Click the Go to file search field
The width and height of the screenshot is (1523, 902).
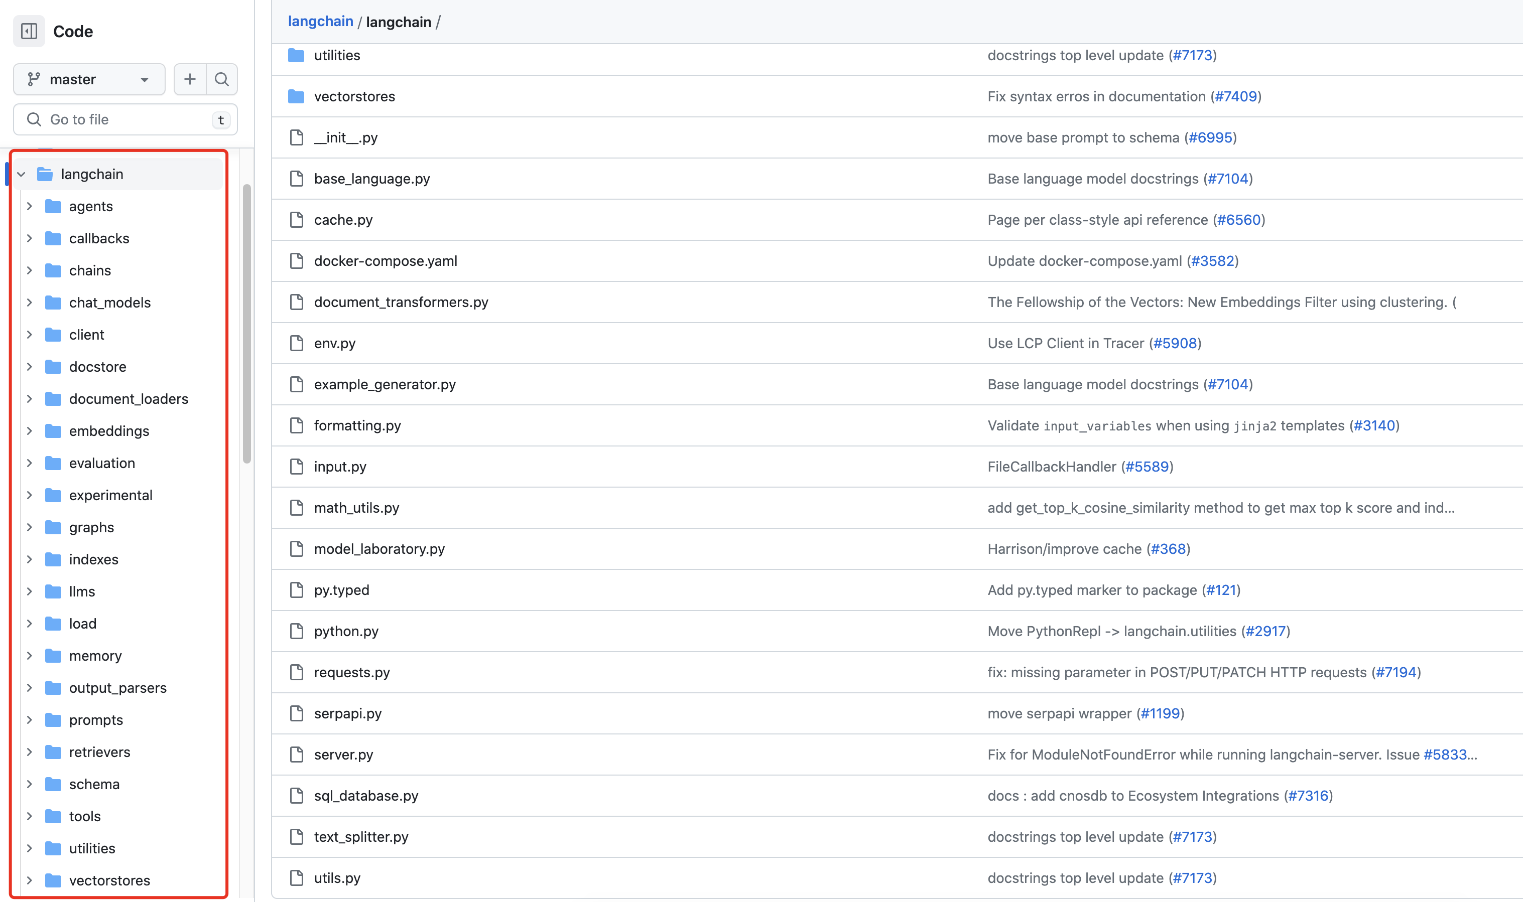[125, 120]
